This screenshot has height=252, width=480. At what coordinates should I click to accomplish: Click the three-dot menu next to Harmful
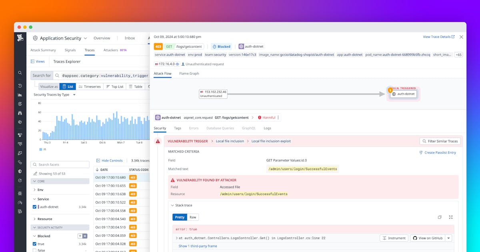tap(277, 117)
